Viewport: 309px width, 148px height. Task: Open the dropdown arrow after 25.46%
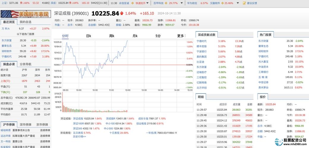238,3
